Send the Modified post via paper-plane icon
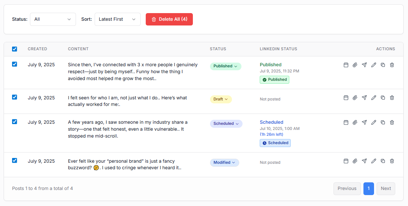Viewport: 408px width, 206px height. pyautogui.click(x=364, y=161)
